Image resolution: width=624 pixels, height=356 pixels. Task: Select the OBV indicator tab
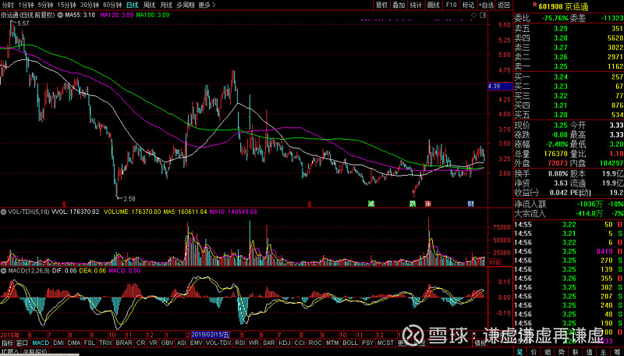click(167, 343)
